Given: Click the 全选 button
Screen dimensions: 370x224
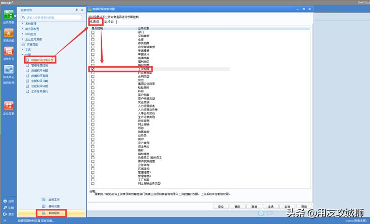Looking at the screenshot, I should click(x=271, y=206).
